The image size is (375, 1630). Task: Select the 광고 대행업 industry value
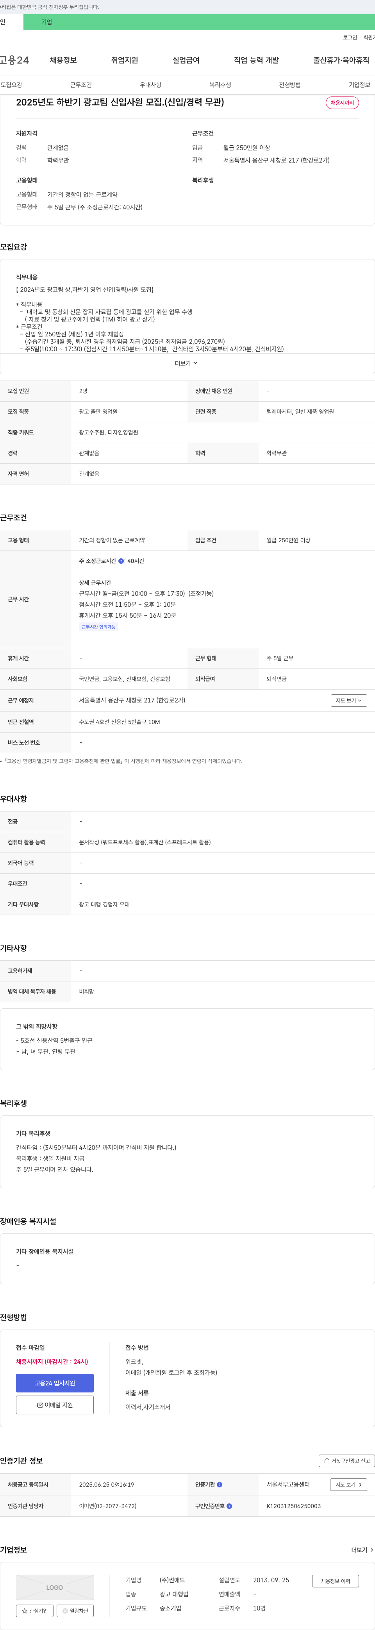pyautogui.click(x=174, y=1594)
